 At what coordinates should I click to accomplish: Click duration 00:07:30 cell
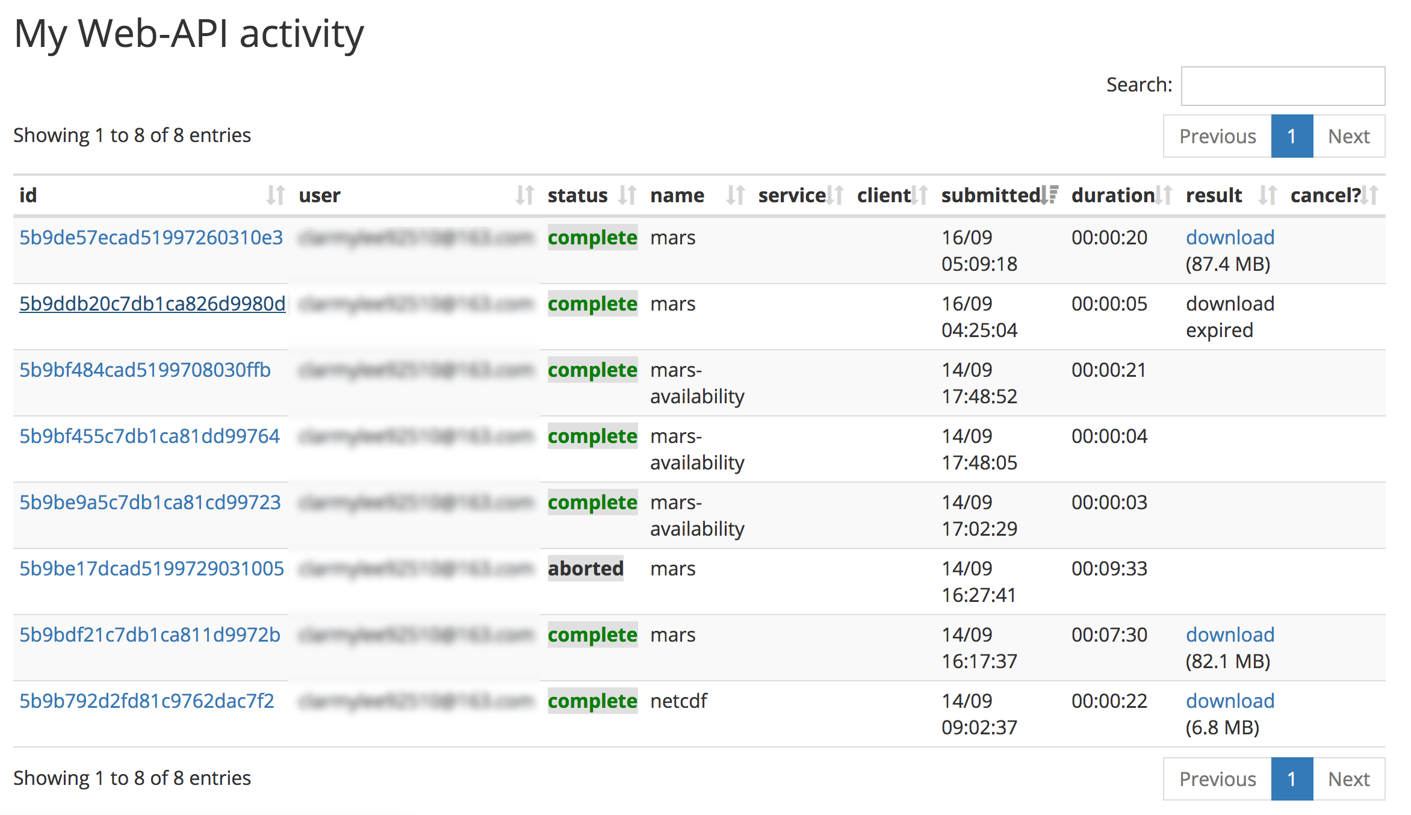(x=1109, y=635)
